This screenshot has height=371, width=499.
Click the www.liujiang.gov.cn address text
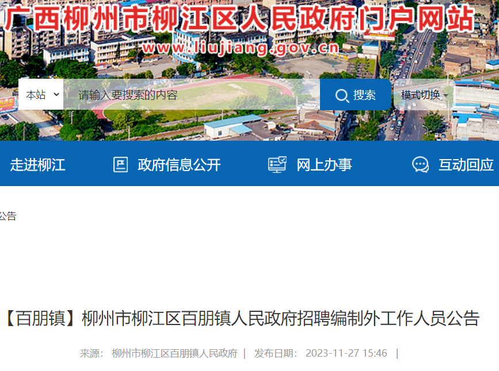click(241, 48)
